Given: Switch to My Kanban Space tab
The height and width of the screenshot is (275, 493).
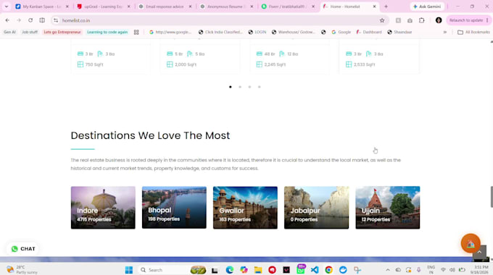Looking at the screenshot, I should pos(42,7).
